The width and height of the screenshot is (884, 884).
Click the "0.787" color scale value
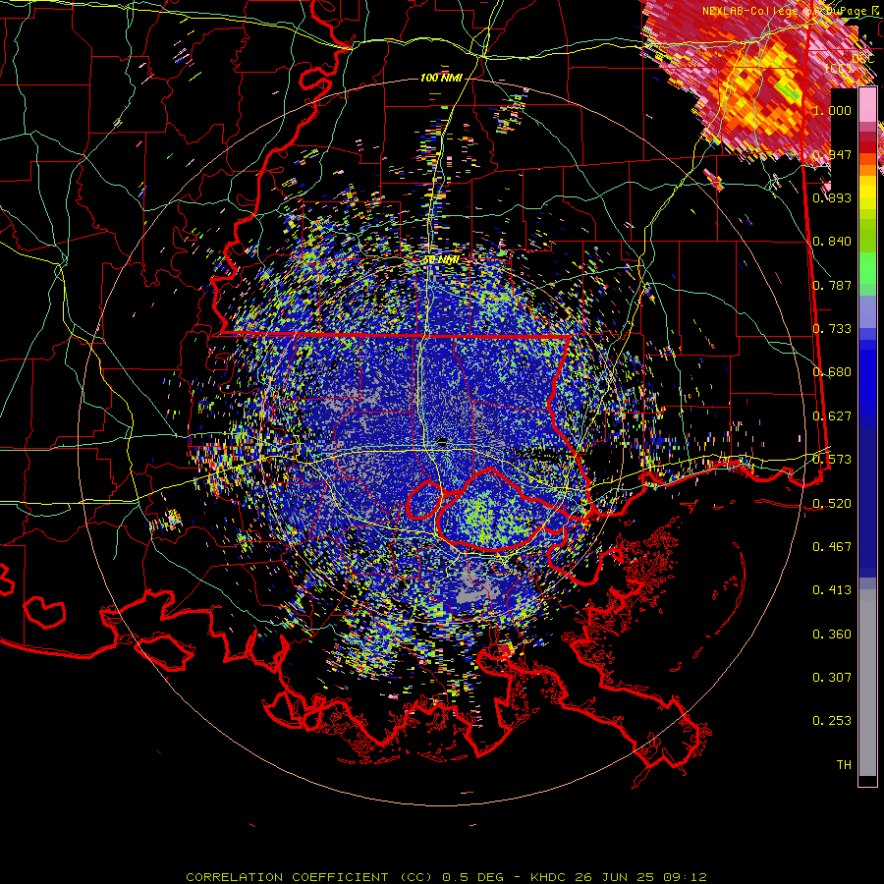[x=832, y=285]
